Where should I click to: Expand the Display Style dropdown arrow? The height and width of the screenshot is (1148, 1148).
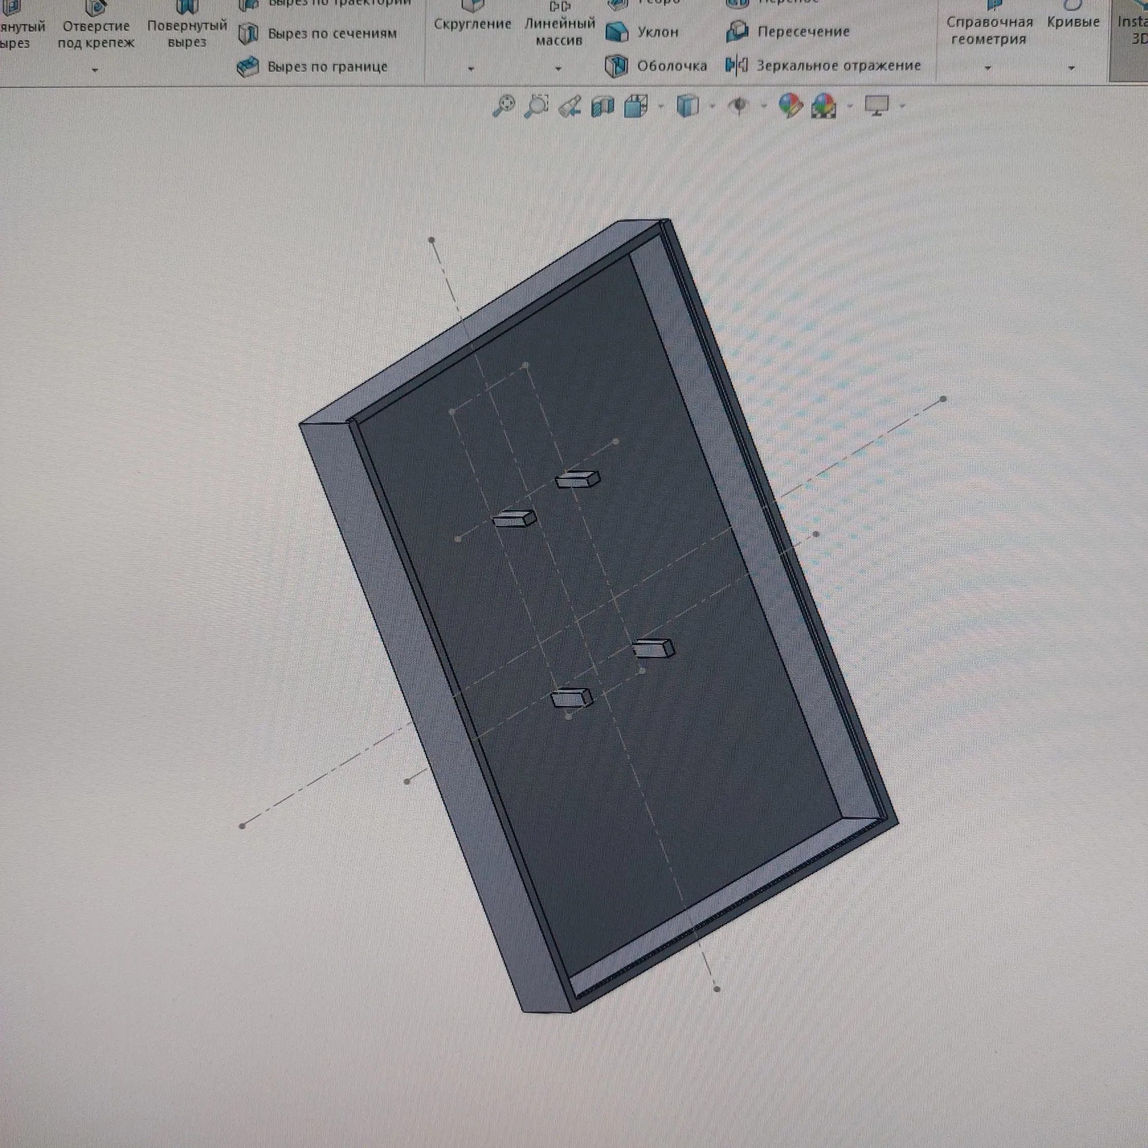click(712, 107)
